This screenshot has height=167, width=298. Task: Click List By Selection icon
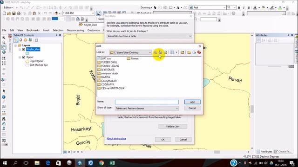[30, 40]
